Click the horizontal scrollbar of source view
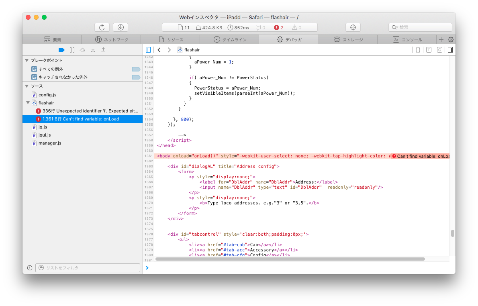This screenshot has height=306, width=478. click(x=290, y=259)
